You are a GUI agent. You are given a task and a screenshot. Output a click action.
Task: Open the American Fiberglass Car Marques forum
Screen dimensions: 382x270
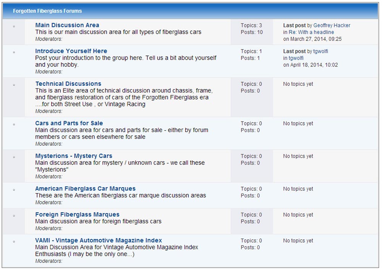click(85, 189)
